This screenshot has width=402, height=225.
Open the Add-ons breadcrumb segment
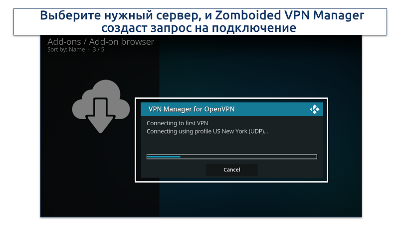pos(64,42)
